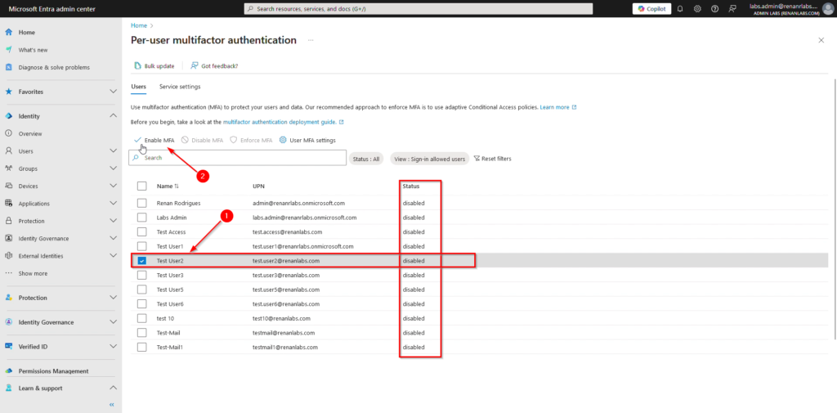The image size is (837, 413).
Task: Click the User MFA settings gear
Action: coord(284,140)
